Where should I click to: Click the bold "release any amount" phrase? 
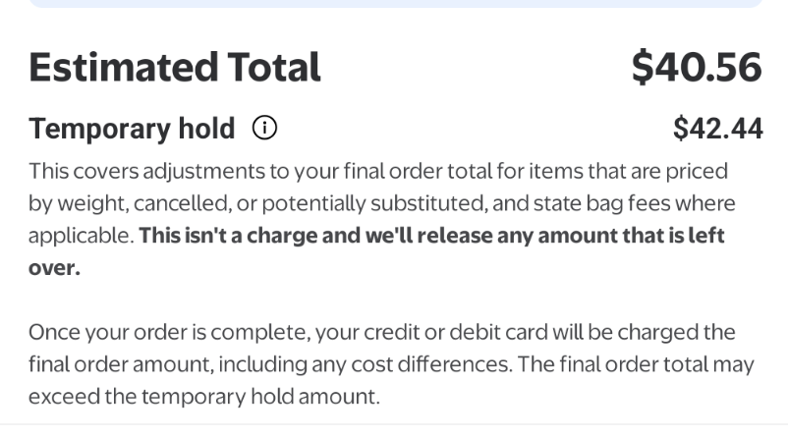pos(525,237)
